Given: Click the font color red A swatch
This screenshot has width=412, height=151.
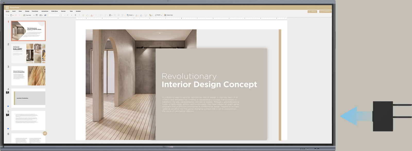Looking at the screenshot, I should 91,15.
